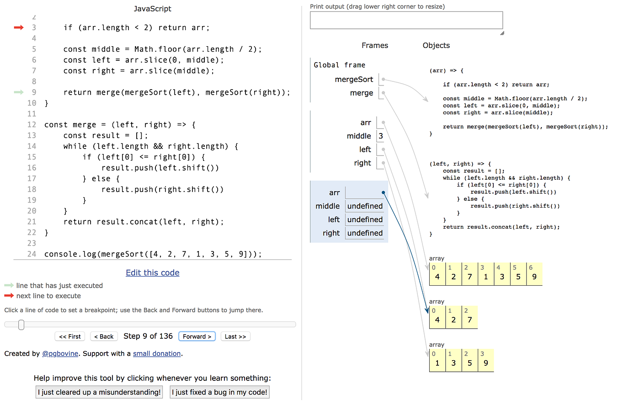Click the resize corner of the print output box
The width and height of the screenshot is (640, 406).
501,32
